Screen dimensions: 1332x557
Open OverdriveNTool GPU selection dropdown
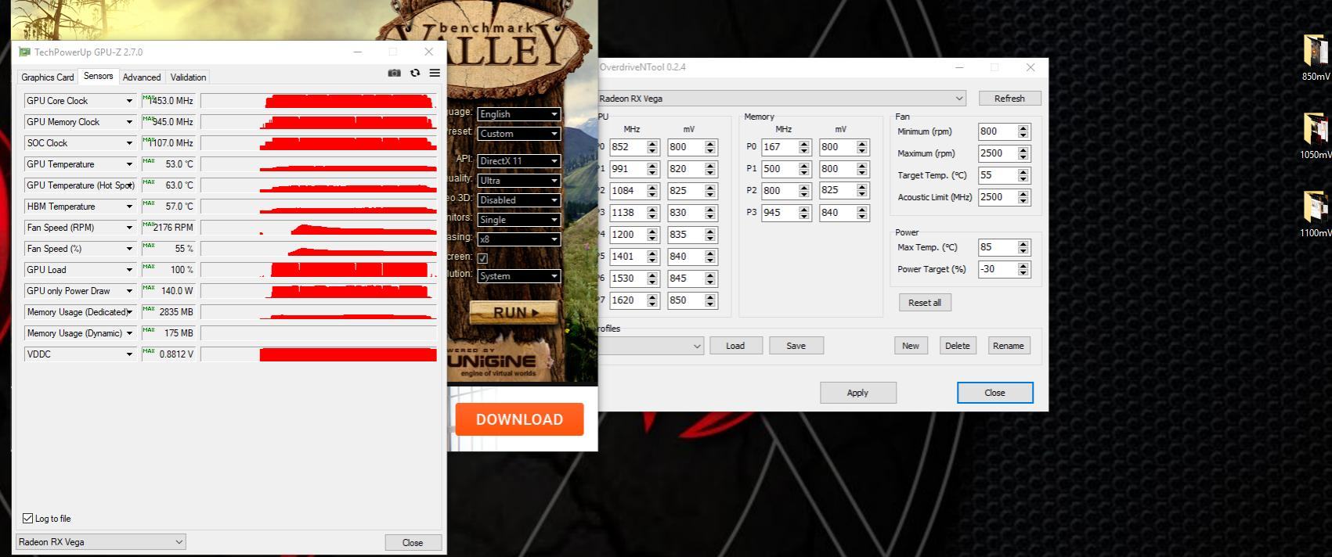click(x=782, y=99)
